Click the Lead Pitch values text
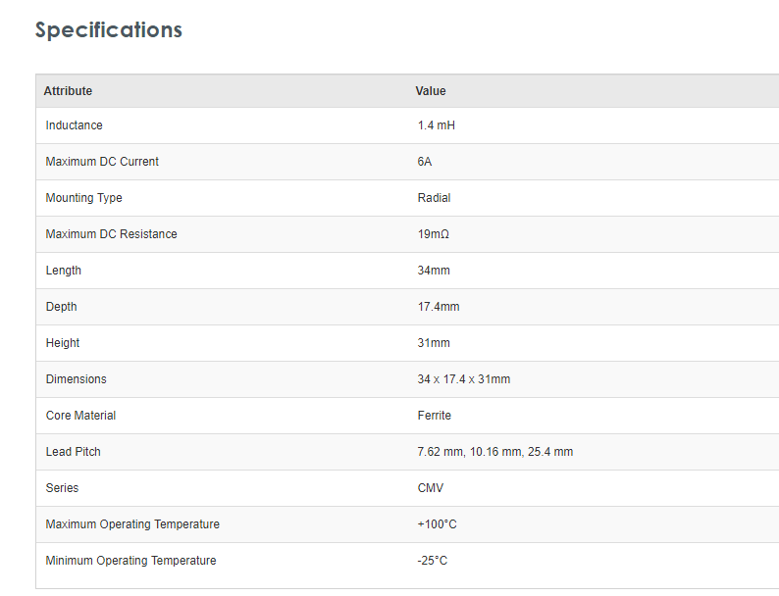The image size is (779, 596). 494,452
